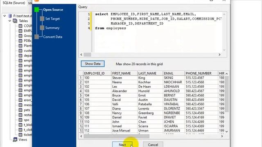This screenshot has width=262, height=147.
Task: Select the Gross table icon
Action: pos(20,36)
